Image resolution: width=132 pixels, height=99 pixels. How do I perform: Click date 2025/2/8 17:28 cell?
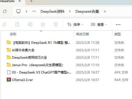(x=87, y=43)
